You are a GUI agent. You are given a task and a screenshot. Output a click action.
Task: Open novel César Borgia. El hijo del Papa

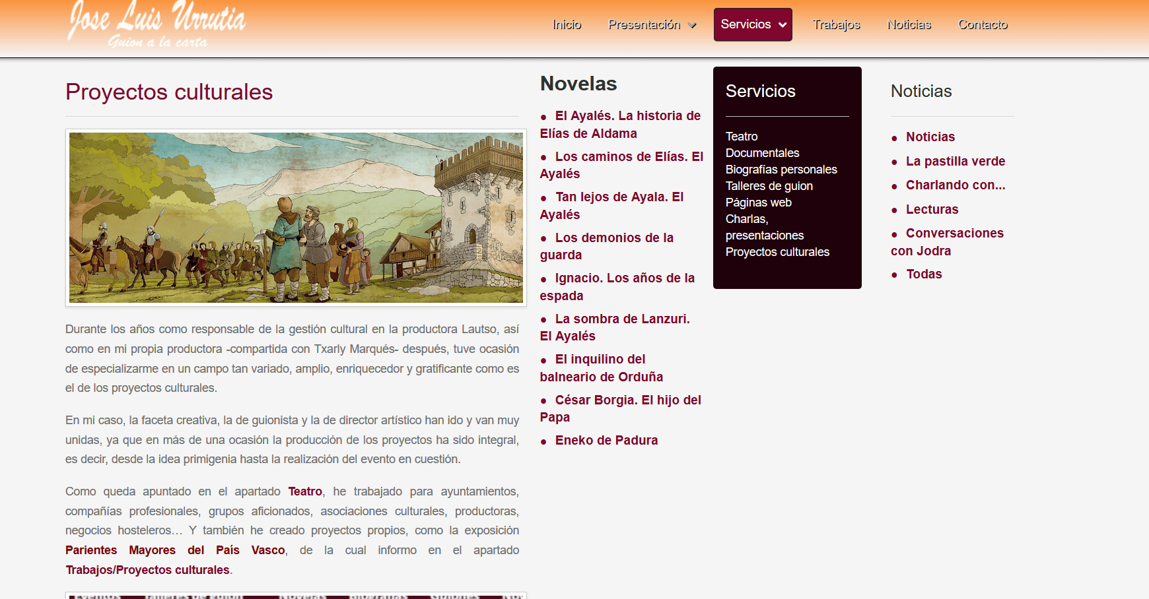[620, 408]
